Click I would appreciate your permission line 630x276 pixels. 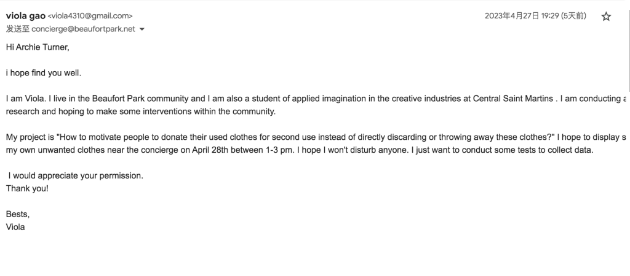point(76,176)
